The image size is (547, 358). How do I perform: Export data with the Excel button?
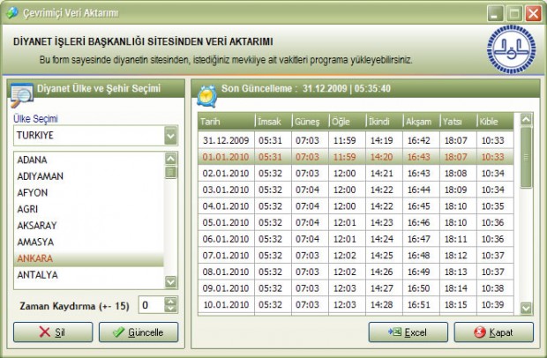pyautogui.click(x=408, y=332)
